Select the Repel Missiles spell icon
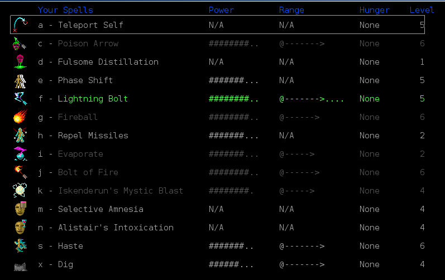 [20, 136]
